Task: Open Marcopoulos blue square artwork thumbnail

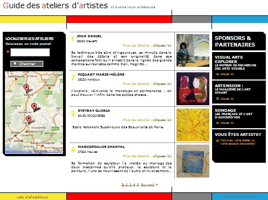Action: [193, 161]
